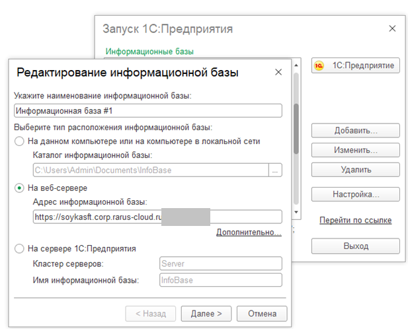The height and width of the screenshot is (329, 408).
Task: Open the «Дополнительно...» advanced settings link
Action: click(x=249, y=232)
